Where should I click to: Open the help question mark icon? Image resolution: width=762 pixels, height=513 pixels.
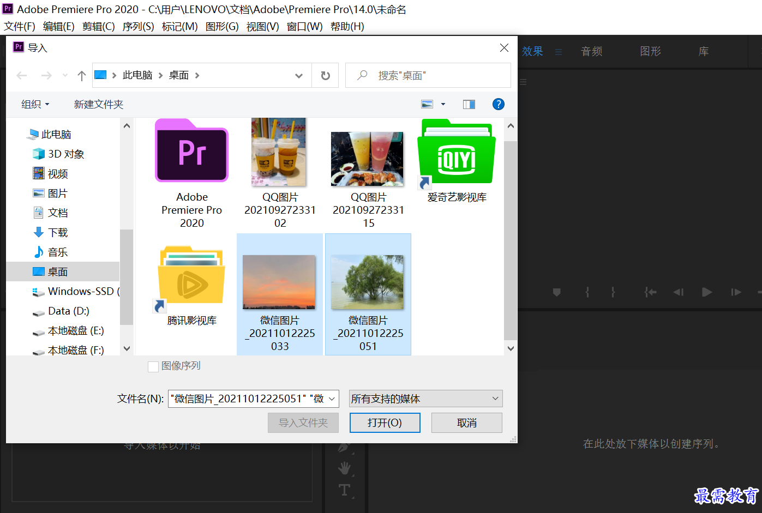[x=498, y=104]
